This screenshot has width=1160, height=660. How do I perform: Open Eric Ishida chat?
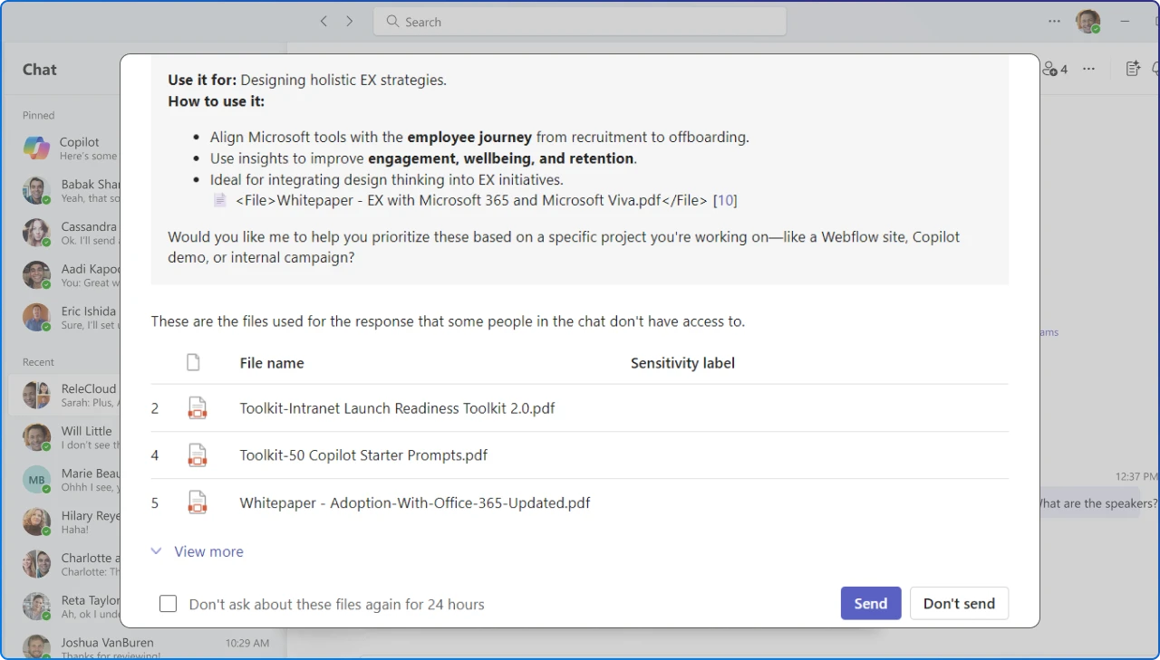coord(71,317)
